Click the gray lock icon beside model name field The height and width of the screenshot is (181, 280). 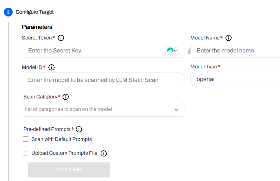[x=189, y=51]
